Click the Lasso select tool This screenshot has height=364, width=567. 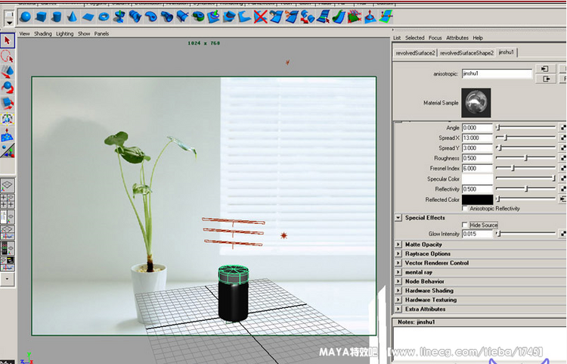[x=8, y=56]
